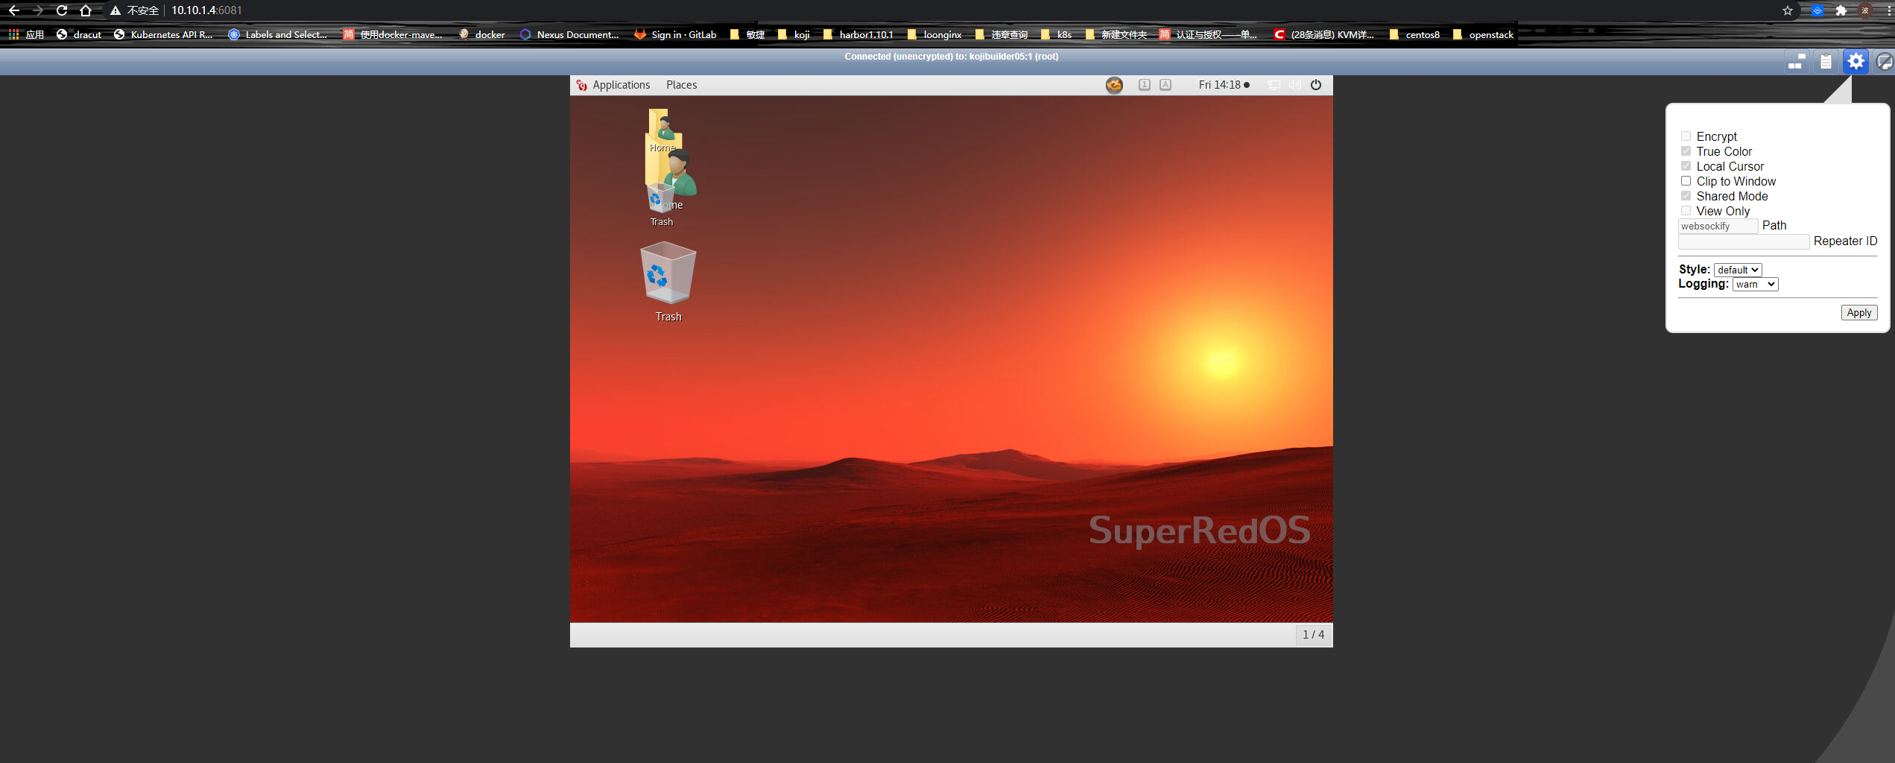Viewport: 1895px width, 763px height.
Task: Open the harbor1.10.1 bookmark folder
Action: [x=858, y=34]
